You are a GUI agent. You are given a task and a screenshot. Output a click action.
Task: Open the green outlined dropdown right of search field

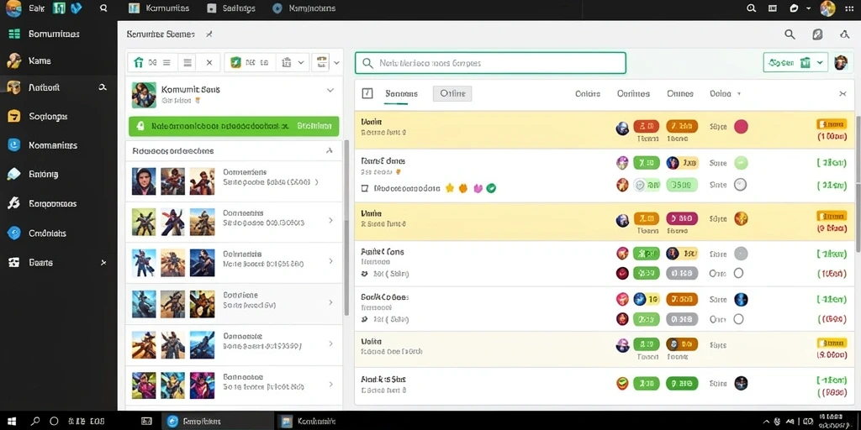click(x=795, y=63)
